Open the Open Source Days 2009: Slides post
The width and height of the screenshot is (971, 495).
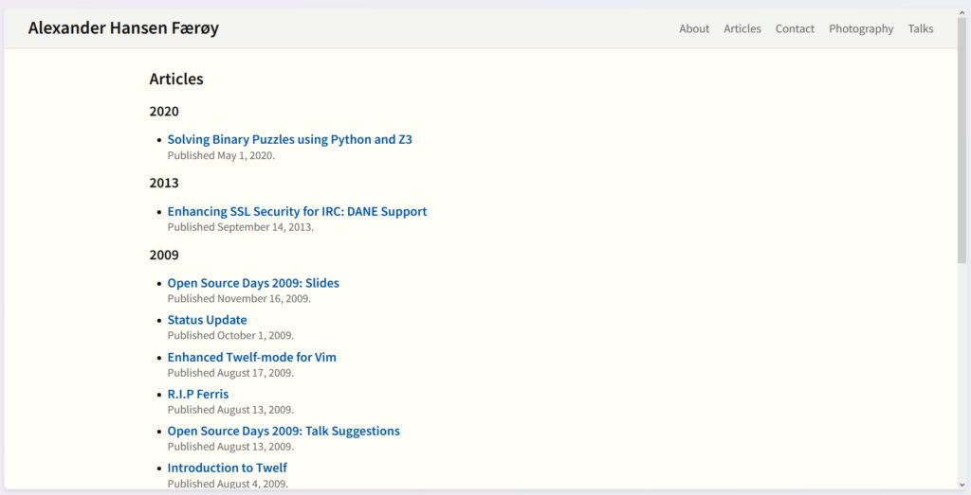click(x=253, y=283)
